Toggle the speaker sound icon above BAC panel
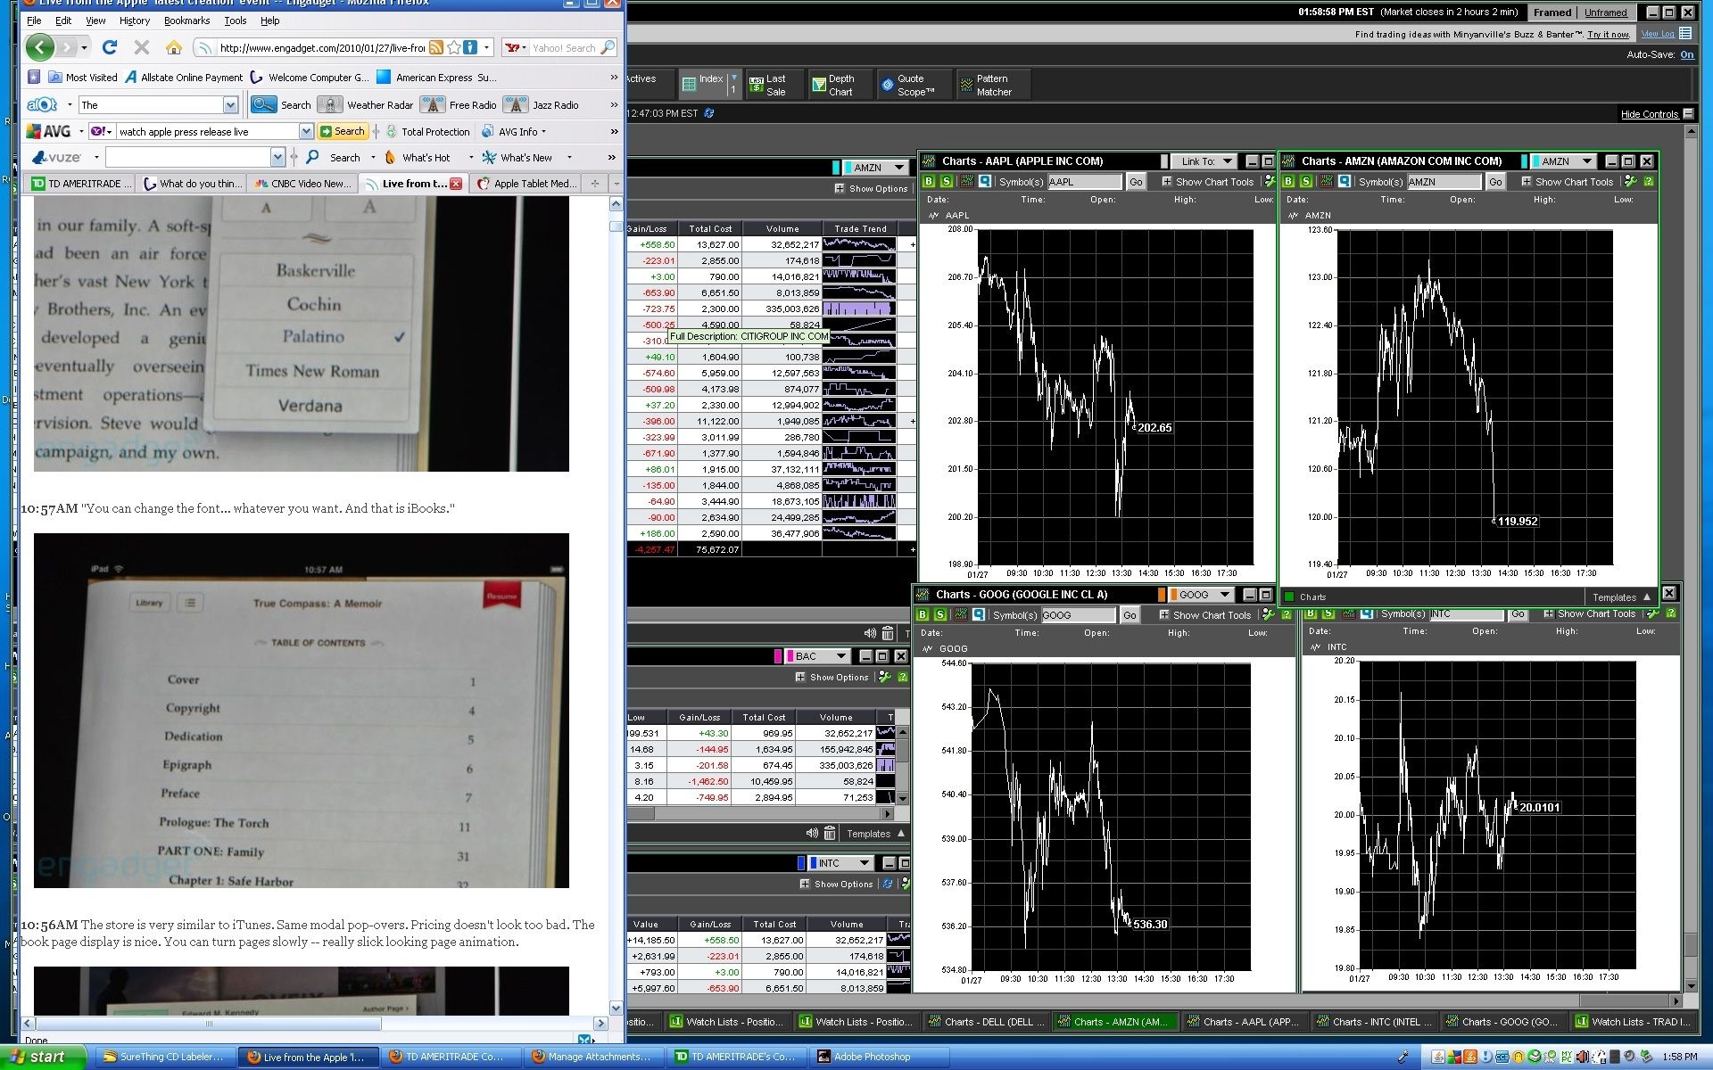This screenshot has width=1713, height=1070. tap(870, 633)
